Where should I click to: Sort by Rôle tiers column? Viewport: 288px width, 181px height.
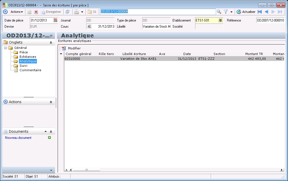(x=106, y=54)
